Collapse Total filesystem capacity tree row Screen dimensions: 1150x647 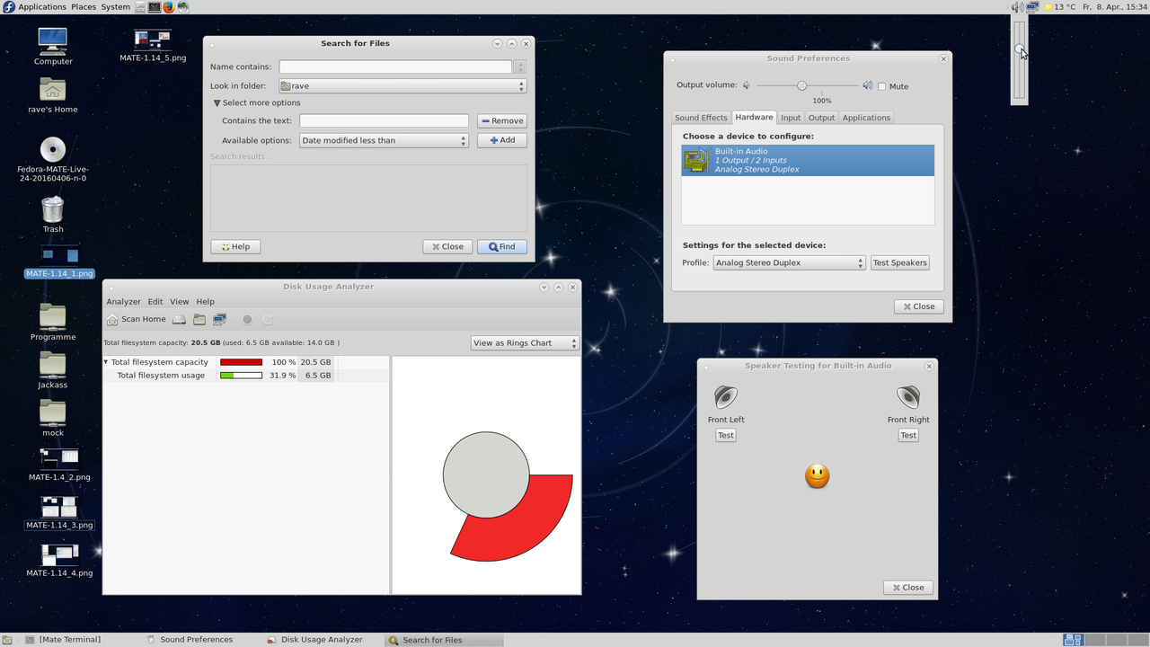(x=106, y=362)
